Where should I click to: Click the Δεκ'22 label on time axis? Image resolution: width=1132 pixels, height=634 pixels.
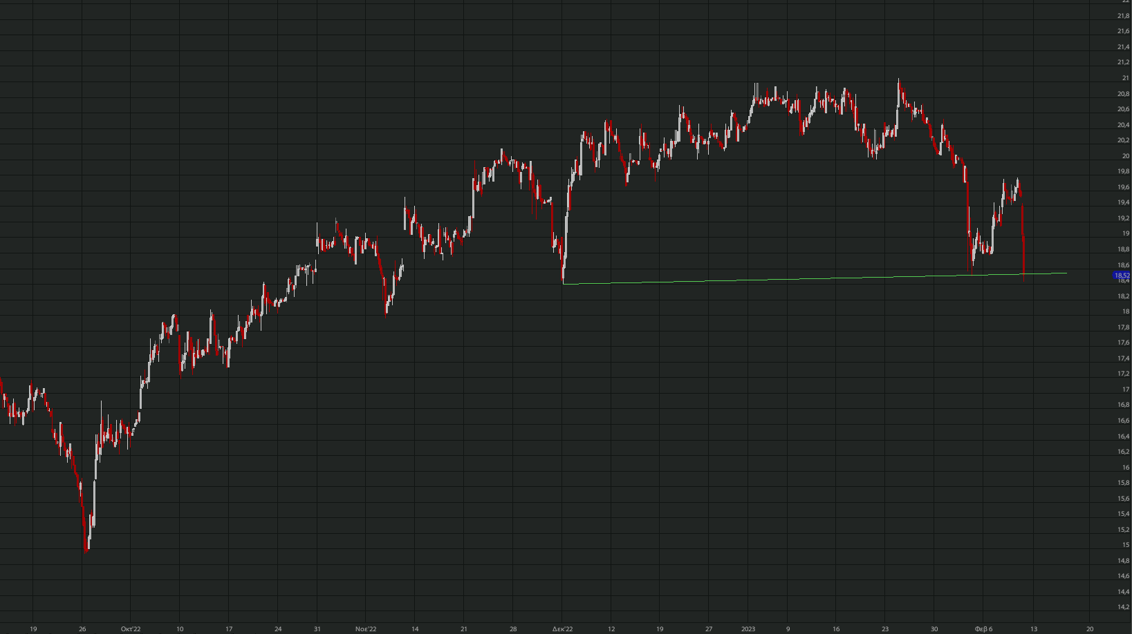click(x=562, y=629)
